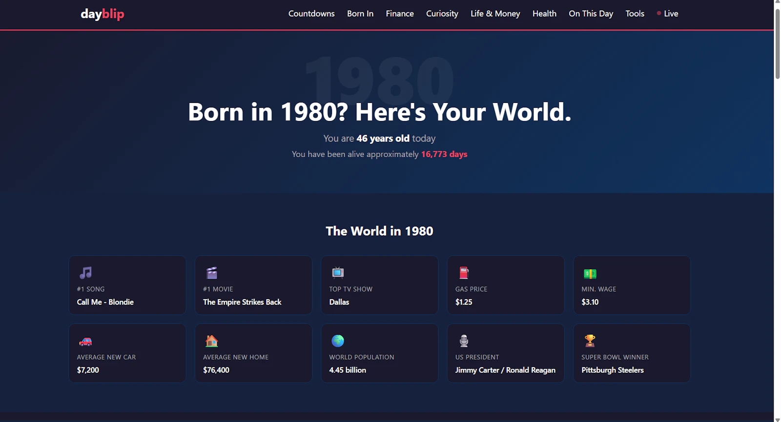Click the television icon on Top TV Show card
Image resolution: width=781 pixels, height=422 pixels.
point(338,273)
